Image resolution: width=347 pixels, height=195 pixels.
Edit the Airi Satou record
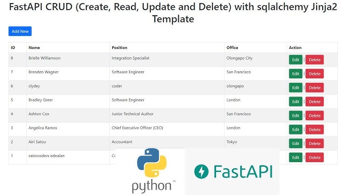point(295,143)
